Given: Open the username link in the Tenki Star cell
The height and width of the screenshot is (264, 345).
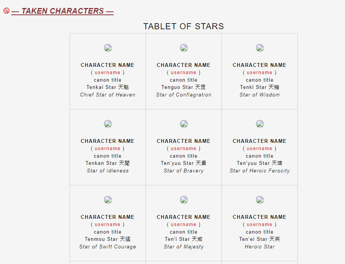Looking at the screenshot, I should coord(260,73).
